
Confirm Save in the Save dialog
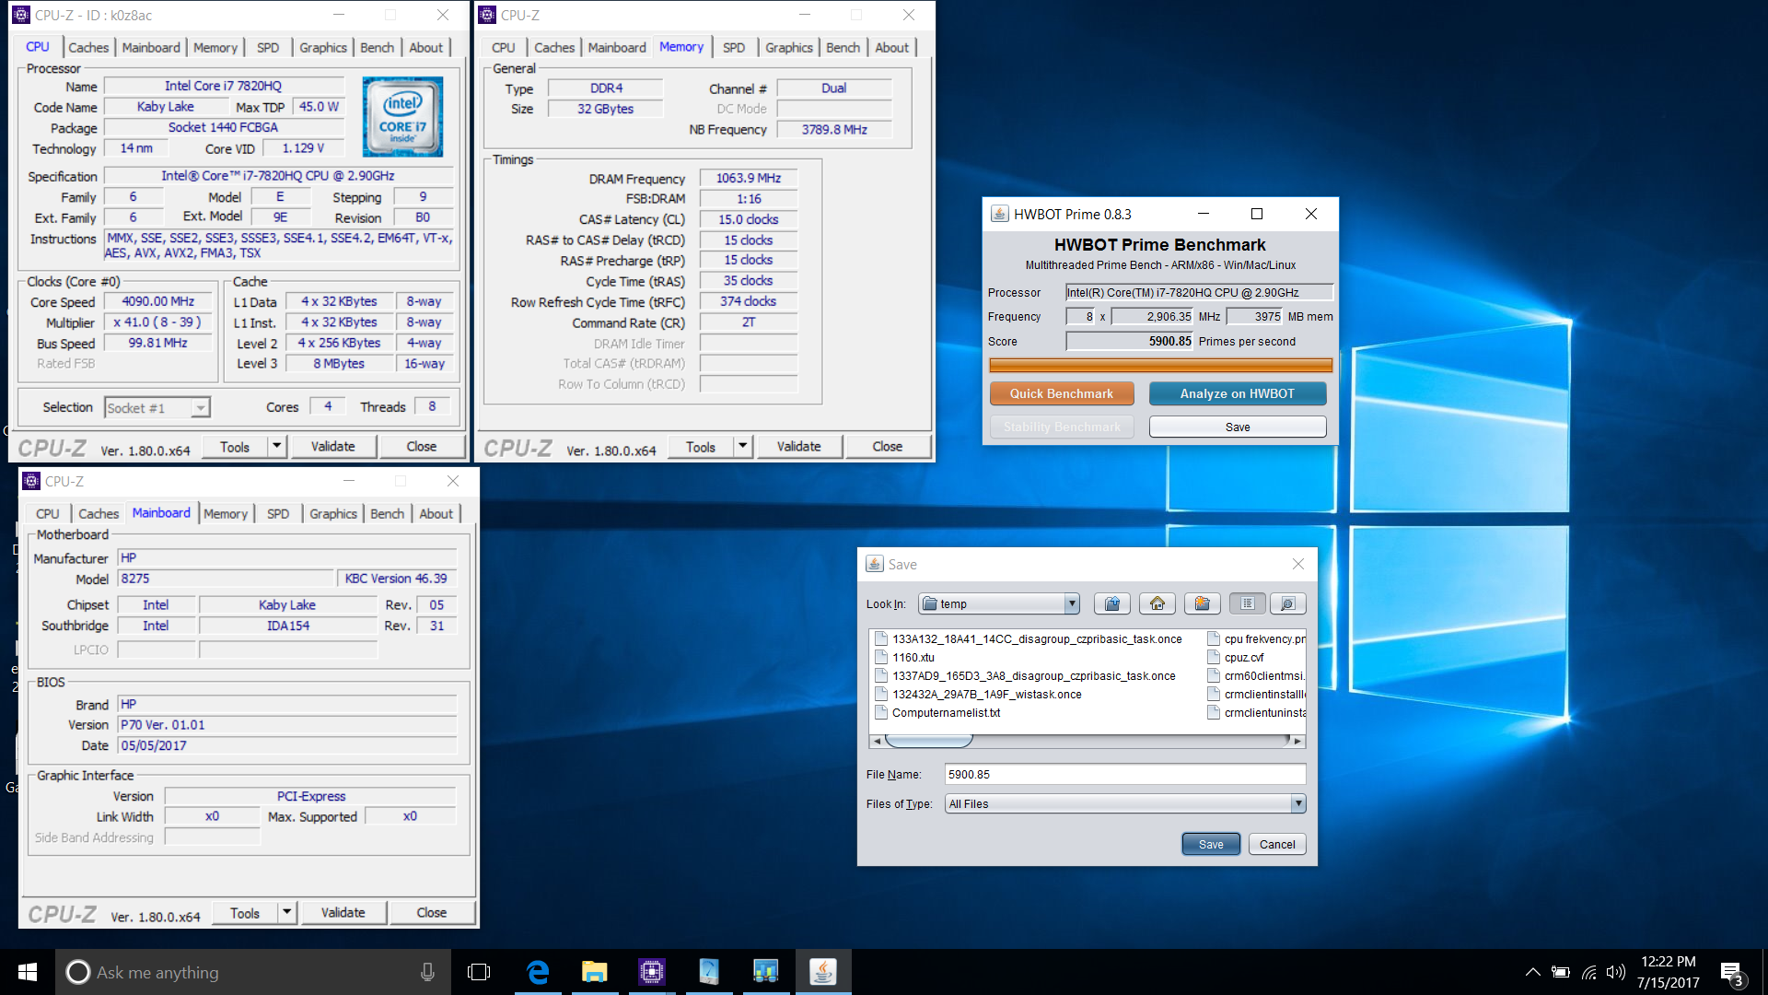(x=1211, y=844)
